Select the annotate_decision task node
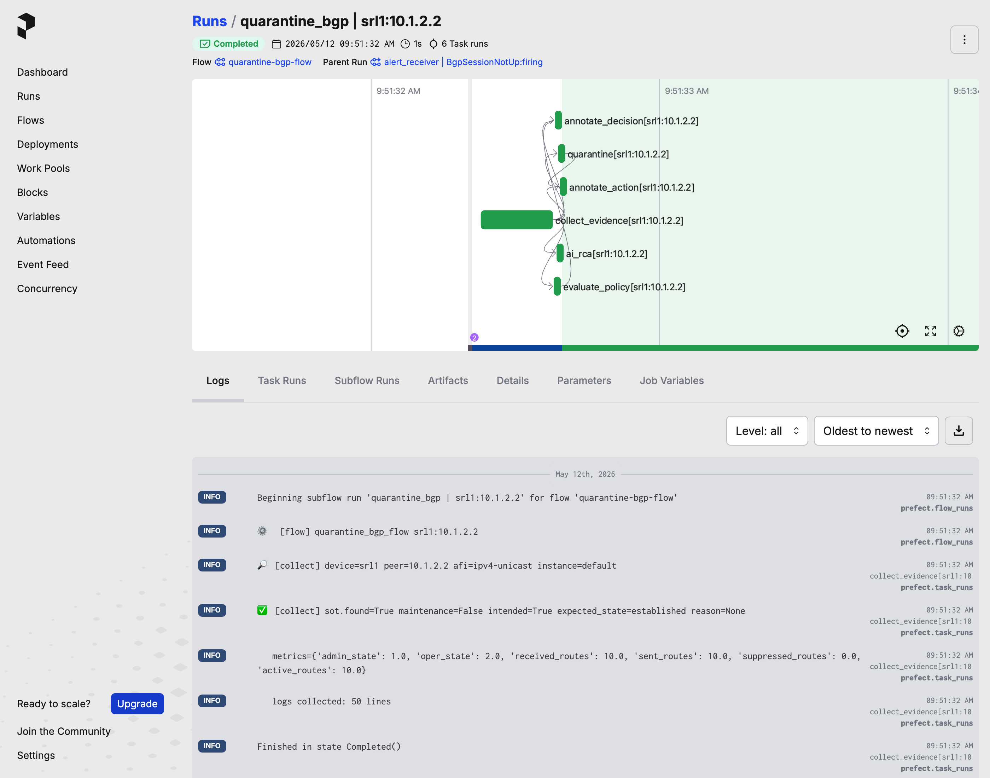Image resolution: width=990 pixels, height=778 pixels. click(558, 120)
